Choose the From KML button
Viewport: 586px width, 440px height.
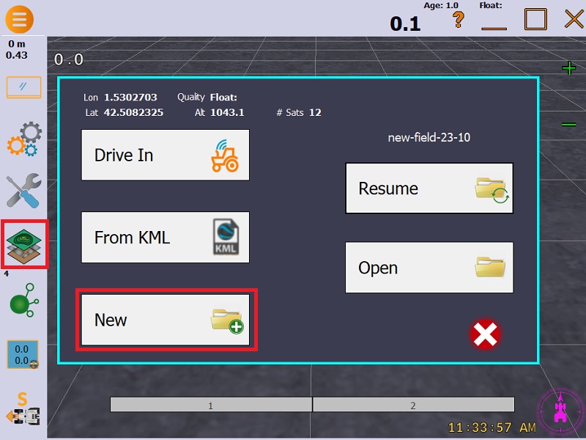click(x=166, y=238)
